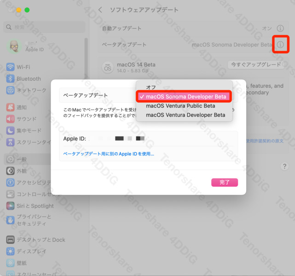
Task: Select 一般 gear icon in sidebar
Action: click(10, 159)
